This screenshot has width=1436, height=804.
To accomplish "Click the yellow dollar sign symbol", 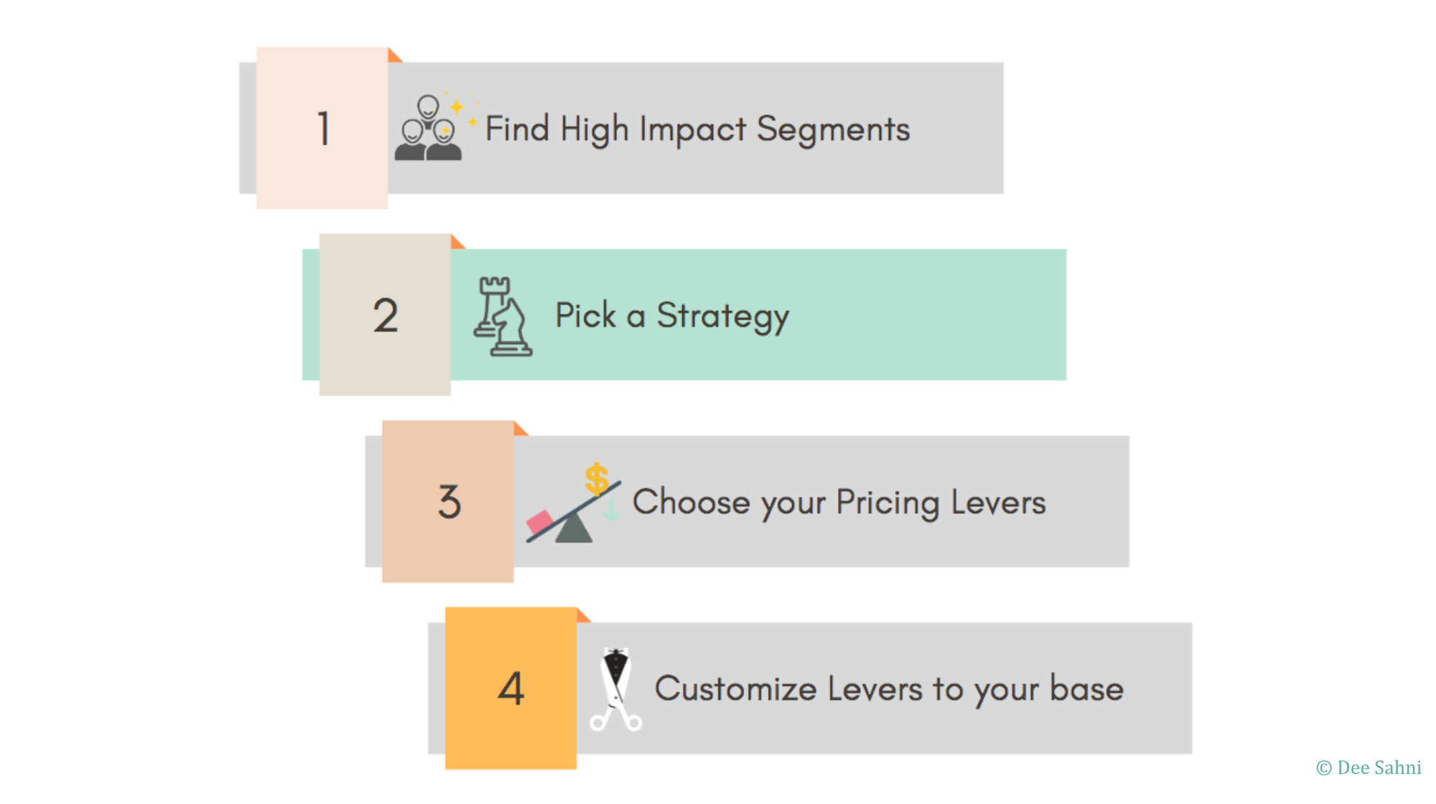I will [x=597, y=479].
